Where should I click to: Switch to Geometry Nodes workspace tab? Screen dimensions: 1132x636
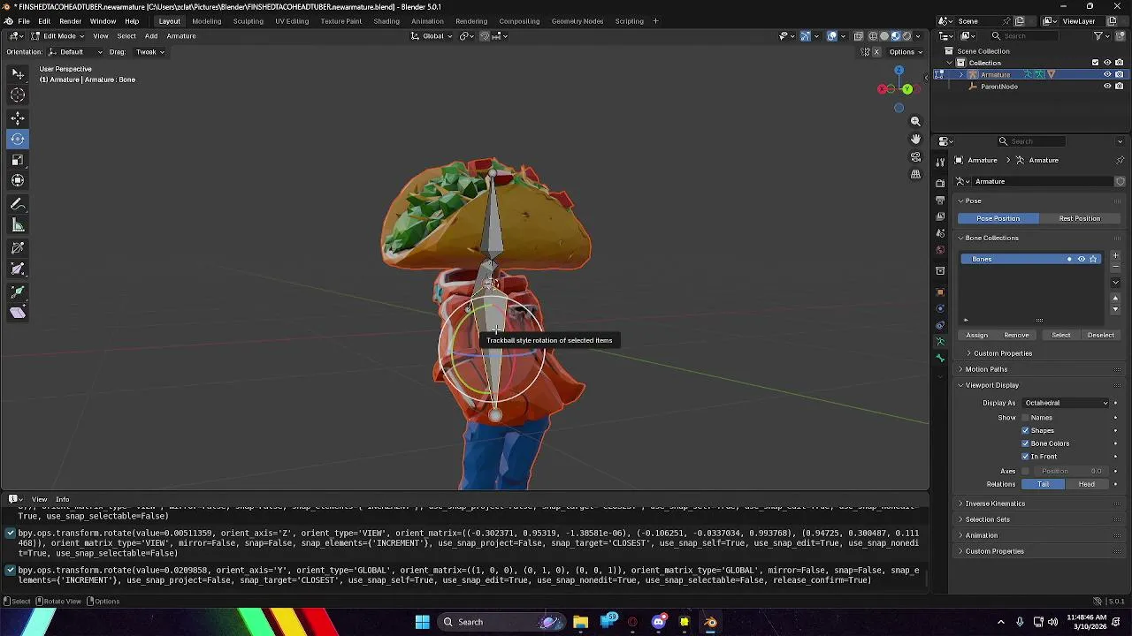[x=577, y=21]
